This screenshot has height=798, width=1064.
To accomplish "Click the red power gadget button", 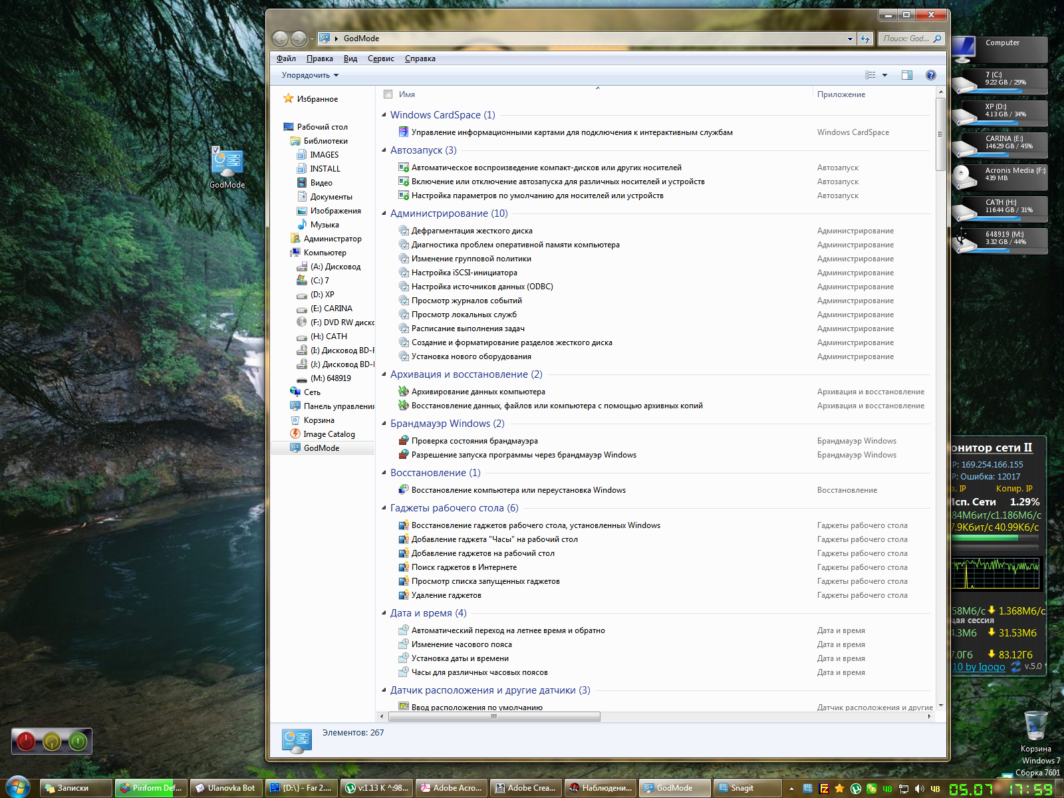I will coord(25,741).
